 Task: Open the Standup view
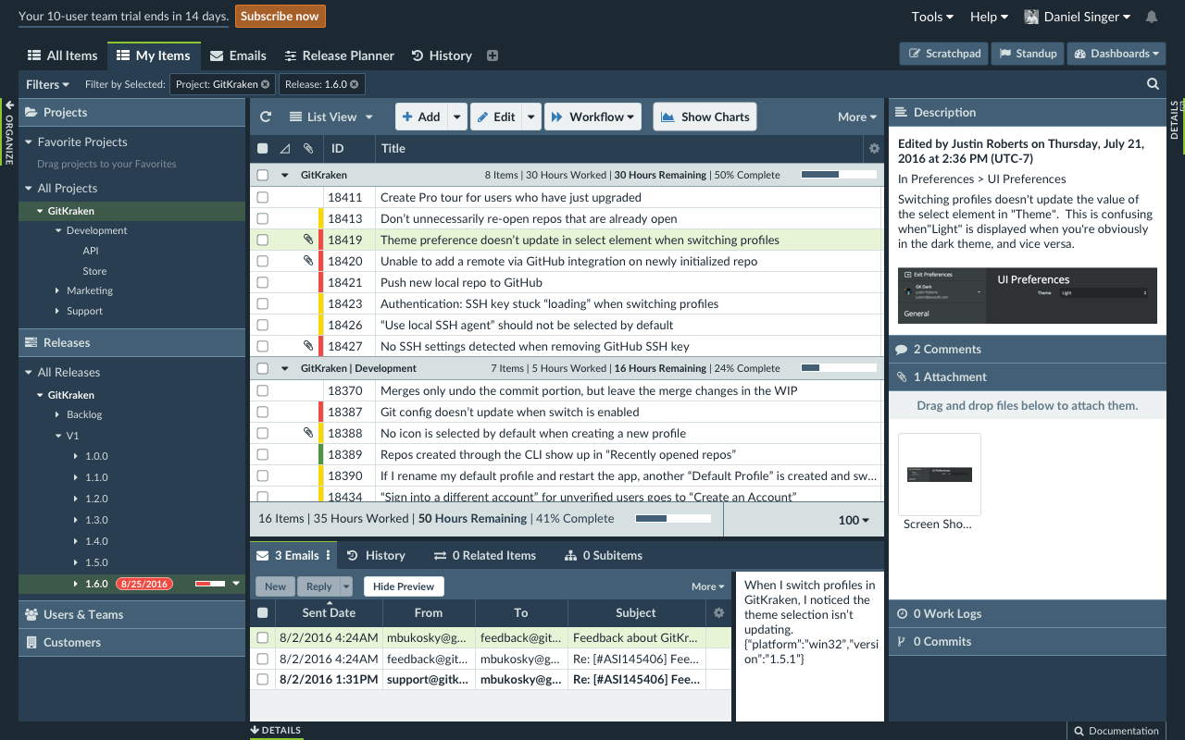1027,54
